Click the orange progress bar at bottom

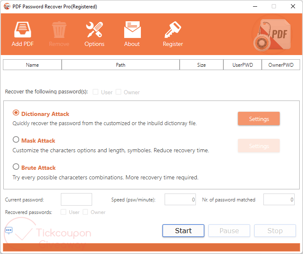coord(151,247)
